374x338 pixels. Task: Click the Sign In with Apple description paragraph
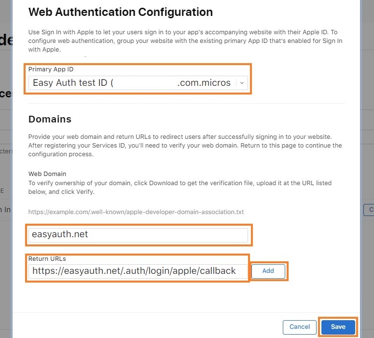(x=185, y=41)
